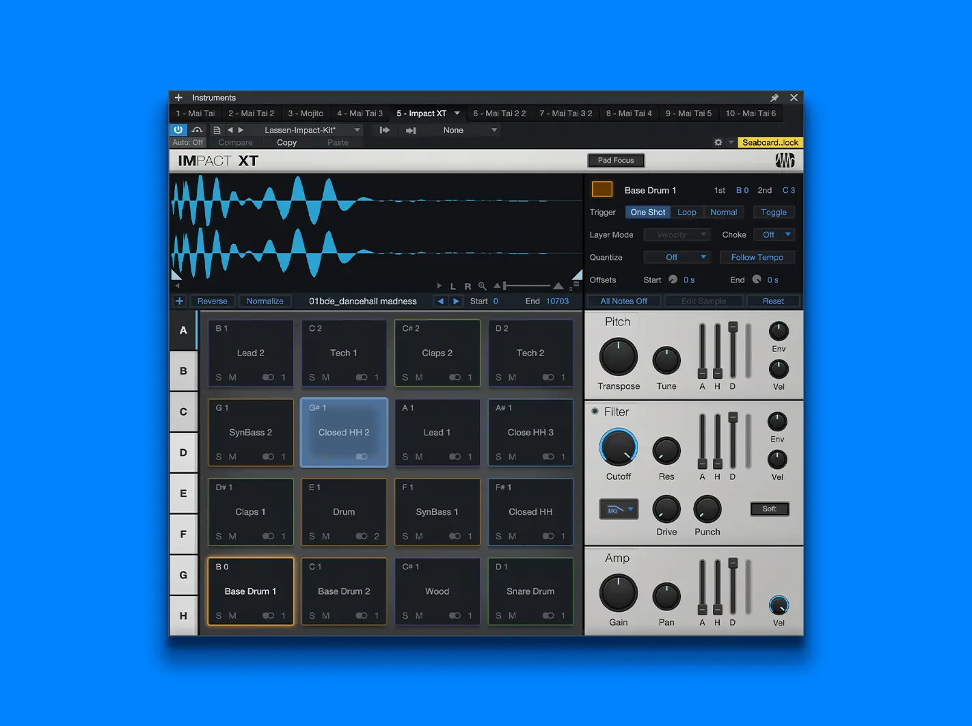
Task: Open the settings gear icon
Action: 718,142
